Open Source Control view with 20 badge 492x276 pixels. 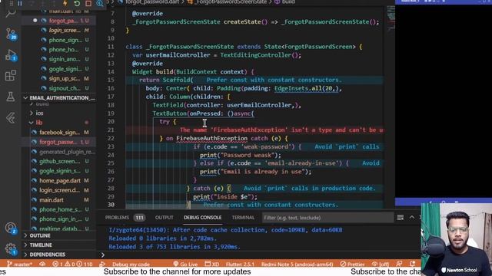[x=11, y=34]
